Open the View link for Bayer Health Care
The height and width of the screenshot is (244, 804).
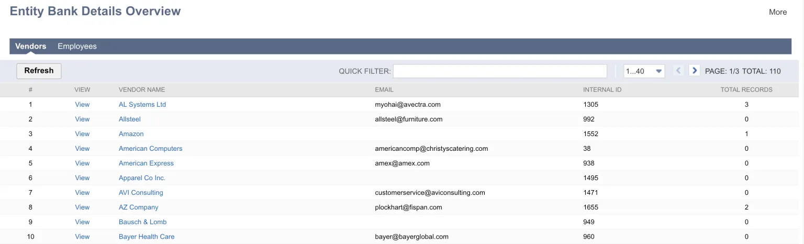coord(82,237)
